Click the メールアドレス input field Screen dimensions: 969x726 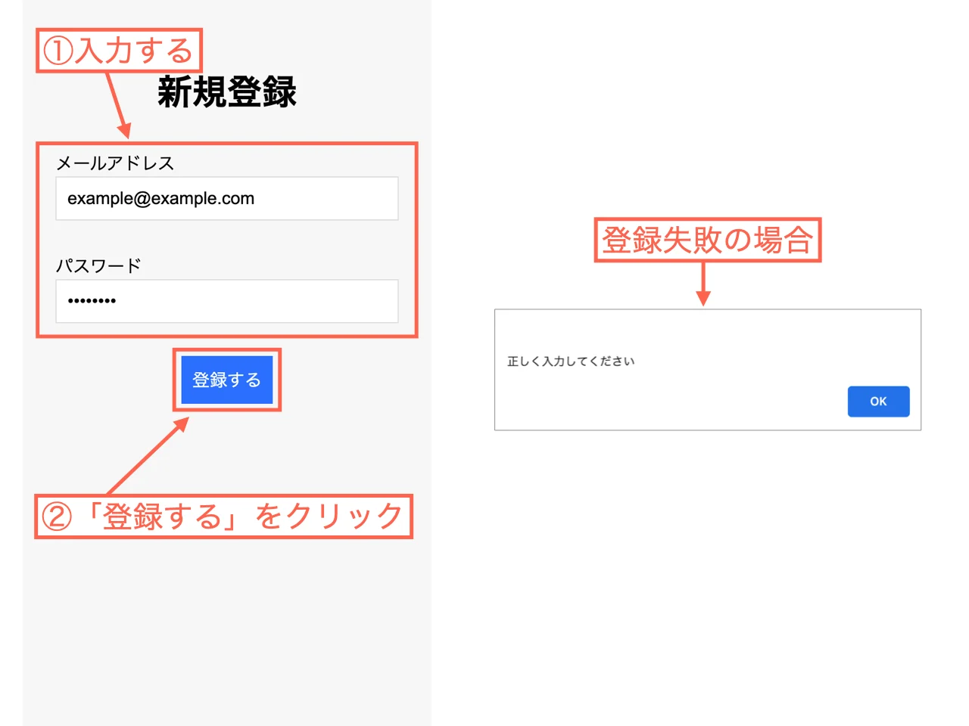(x=226, y=198)
